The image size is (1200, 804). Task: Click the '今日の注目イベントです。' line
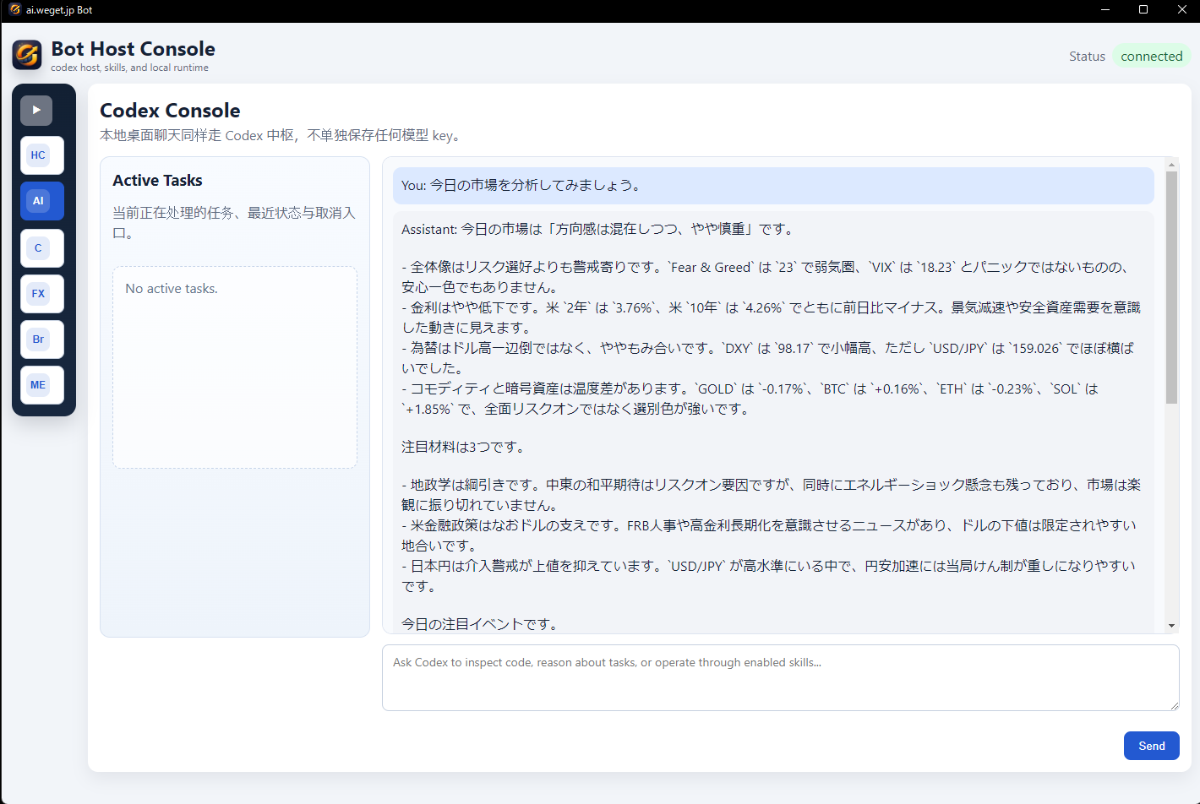(x=479, y=624)
